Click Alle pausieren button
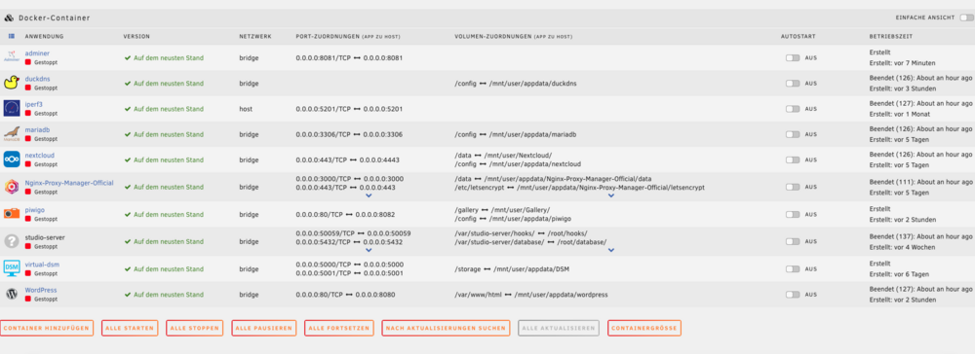This screenshot has height=354, width=975. [263, 328]
